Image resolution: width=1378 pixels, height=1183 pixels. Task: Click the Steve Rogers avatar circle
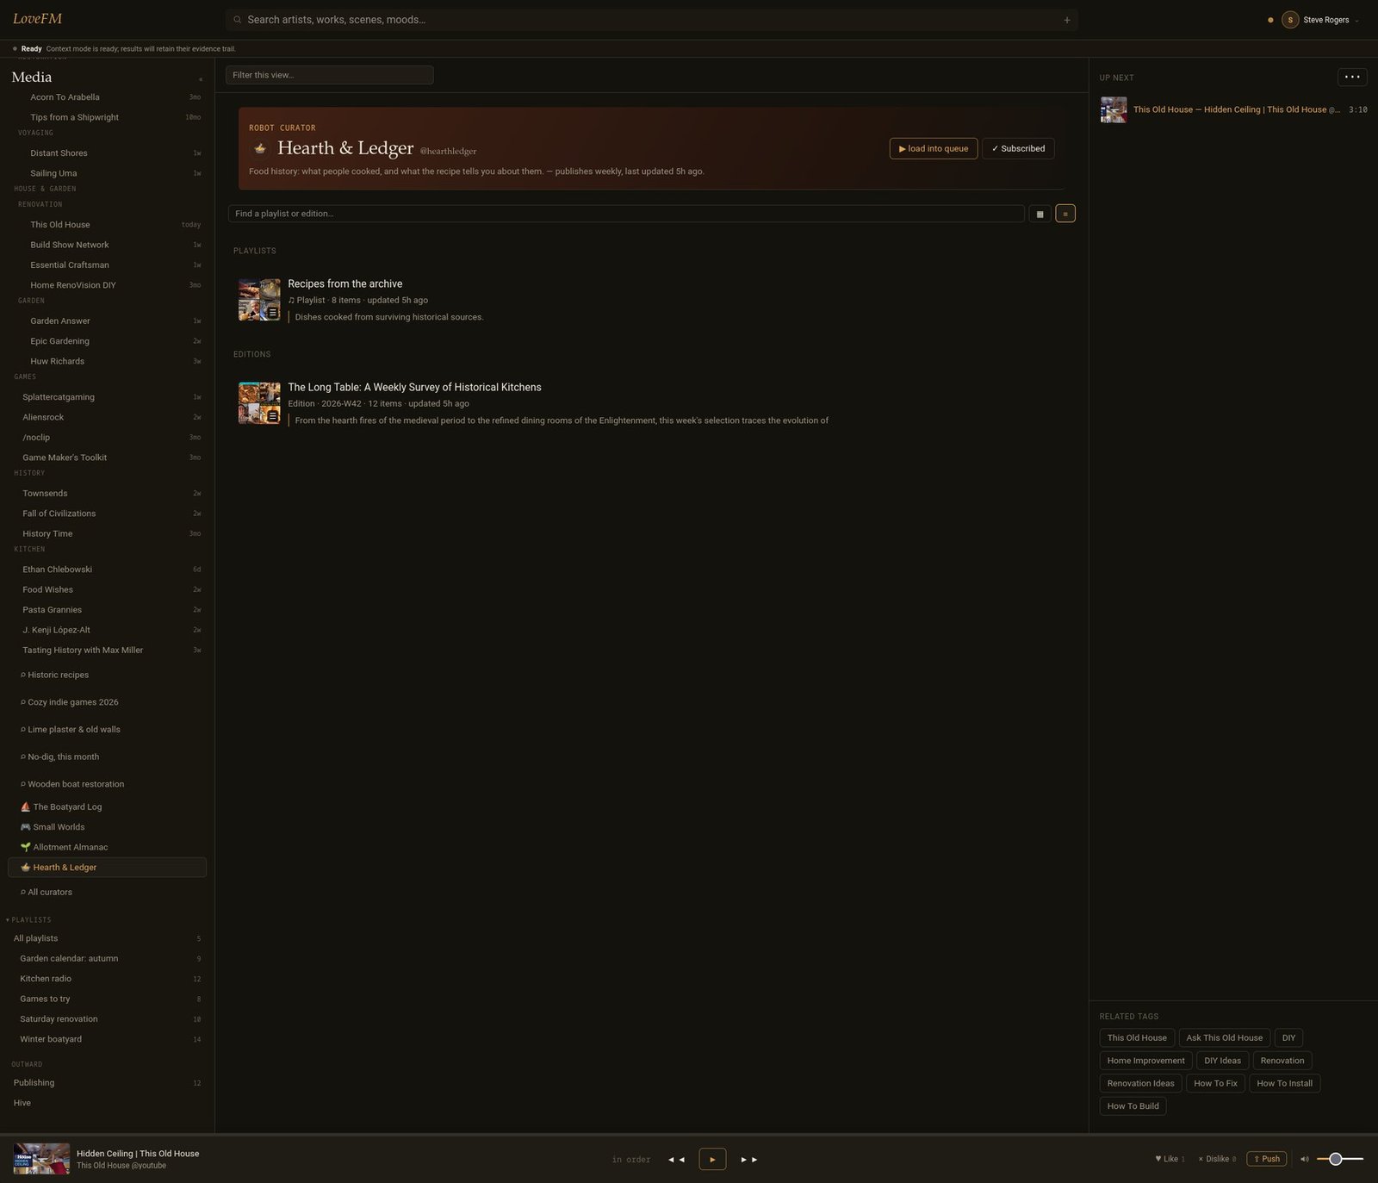[x=1290, y=20]
